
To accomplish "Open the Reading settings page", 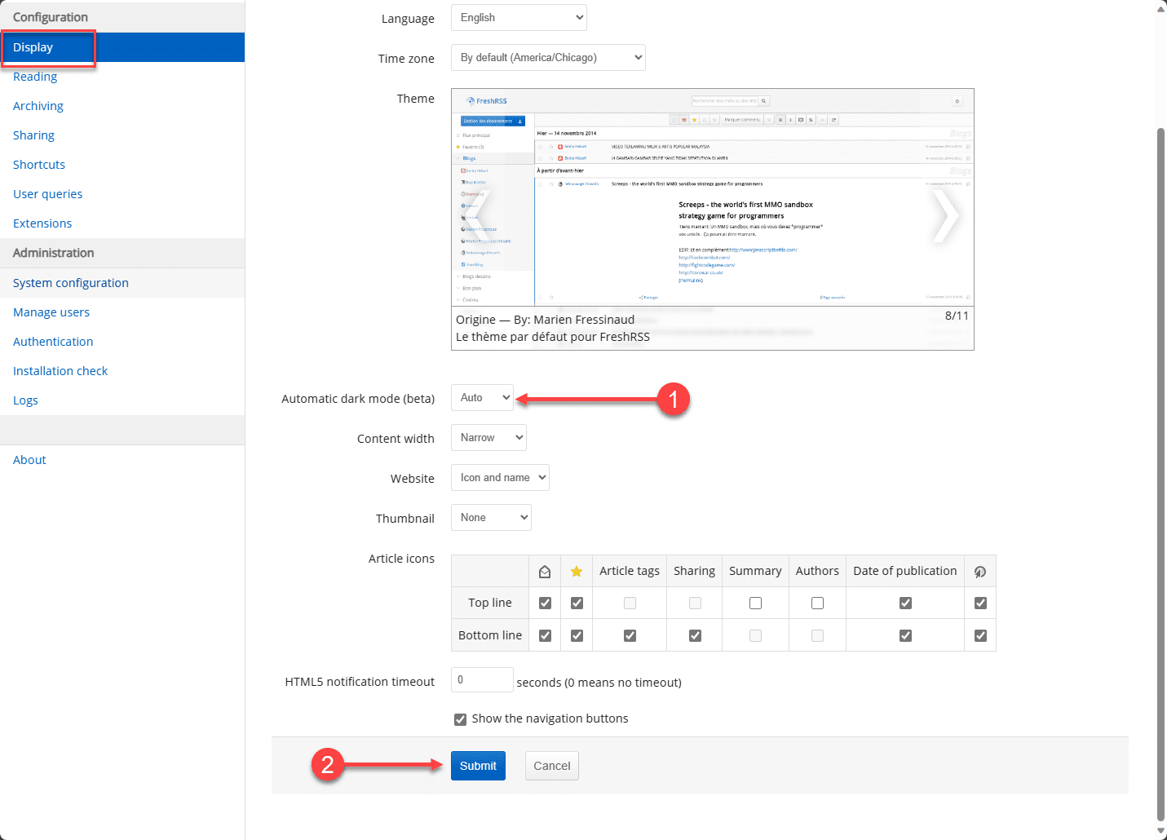I will 35,77.
